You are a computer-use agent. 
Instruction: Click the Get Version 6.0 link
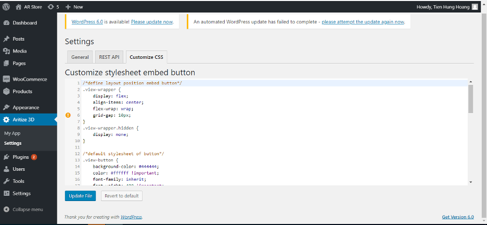[458, 217]
